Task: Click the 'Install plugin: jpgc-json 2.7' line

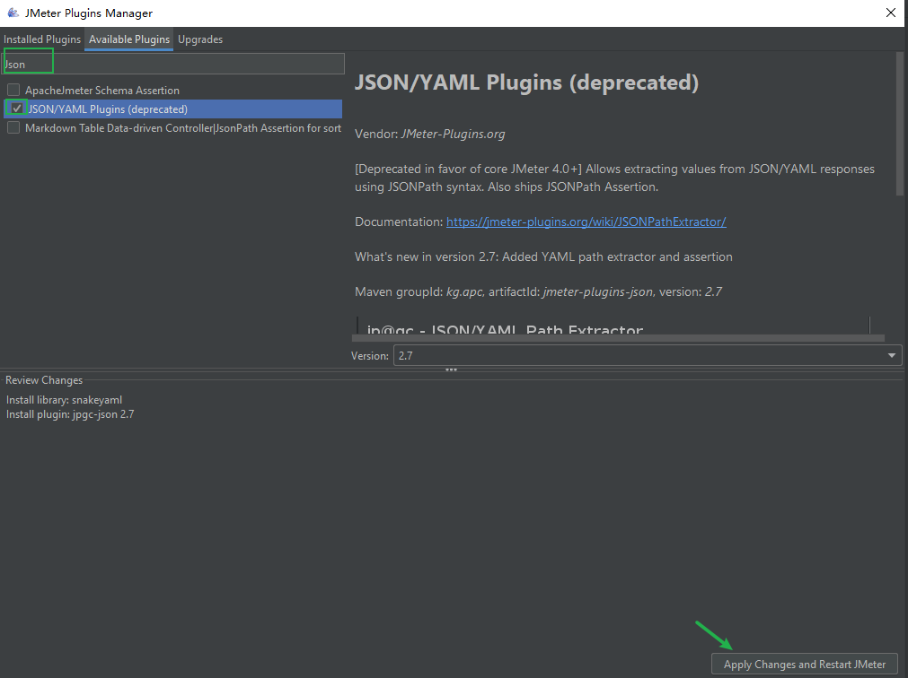Action: (70, 414)
